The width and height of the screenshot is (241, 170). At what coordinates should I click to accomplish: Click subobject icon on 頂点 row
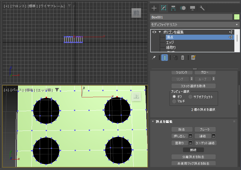(x=231, y=37)
